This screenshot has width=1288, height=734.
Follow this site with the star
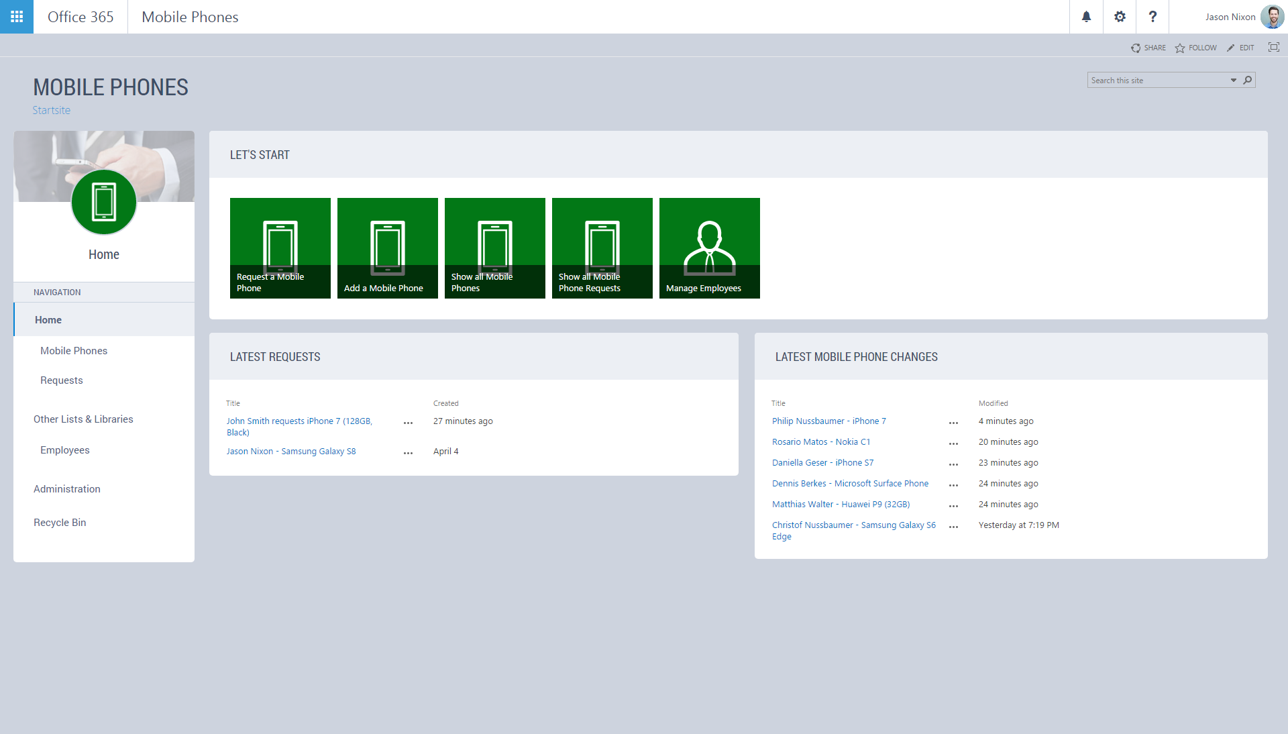(x=1195, y=48)
